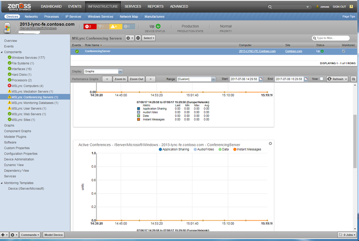Click the Windows device icon beside hostname

point(7,28)
